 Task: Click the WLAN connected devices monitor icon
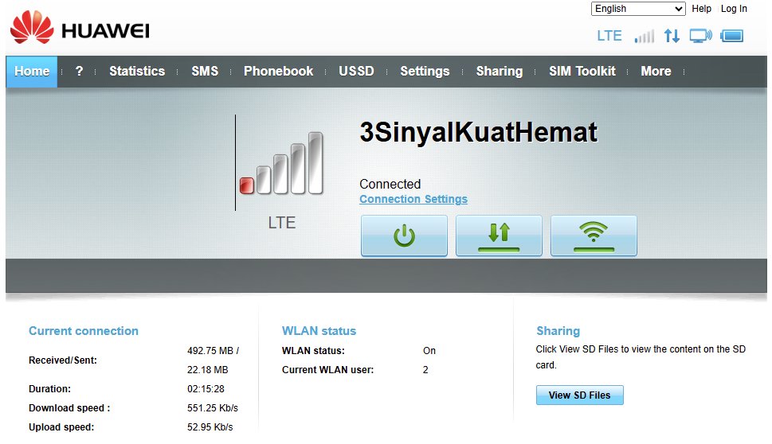[700, 36]
